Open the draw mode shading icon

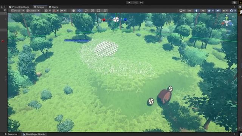click(181, 11)
